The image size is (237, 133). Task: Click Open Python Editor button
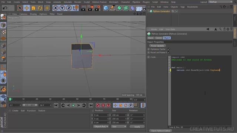160,131
